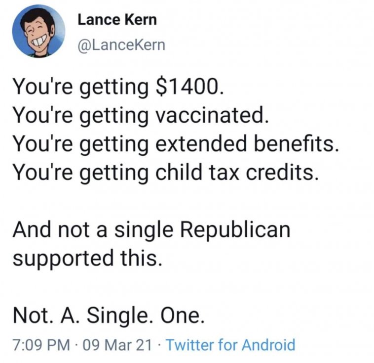Open the @LanceKern handle link
Viewport: 374px width, 363px height.
121,45
